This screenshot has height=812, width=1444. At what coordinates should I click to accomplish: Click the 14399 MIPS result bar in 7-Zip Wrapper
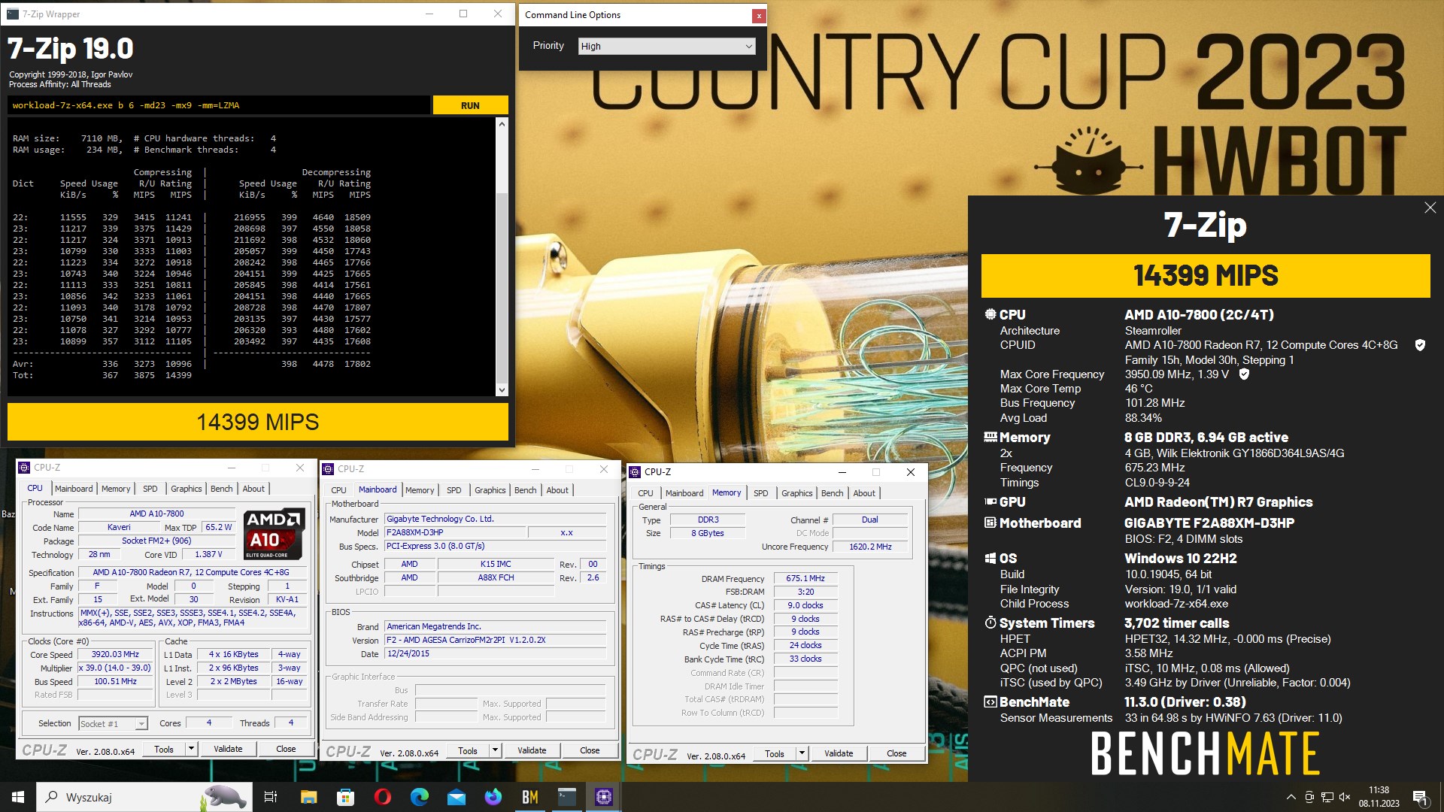tap(258, 422)
